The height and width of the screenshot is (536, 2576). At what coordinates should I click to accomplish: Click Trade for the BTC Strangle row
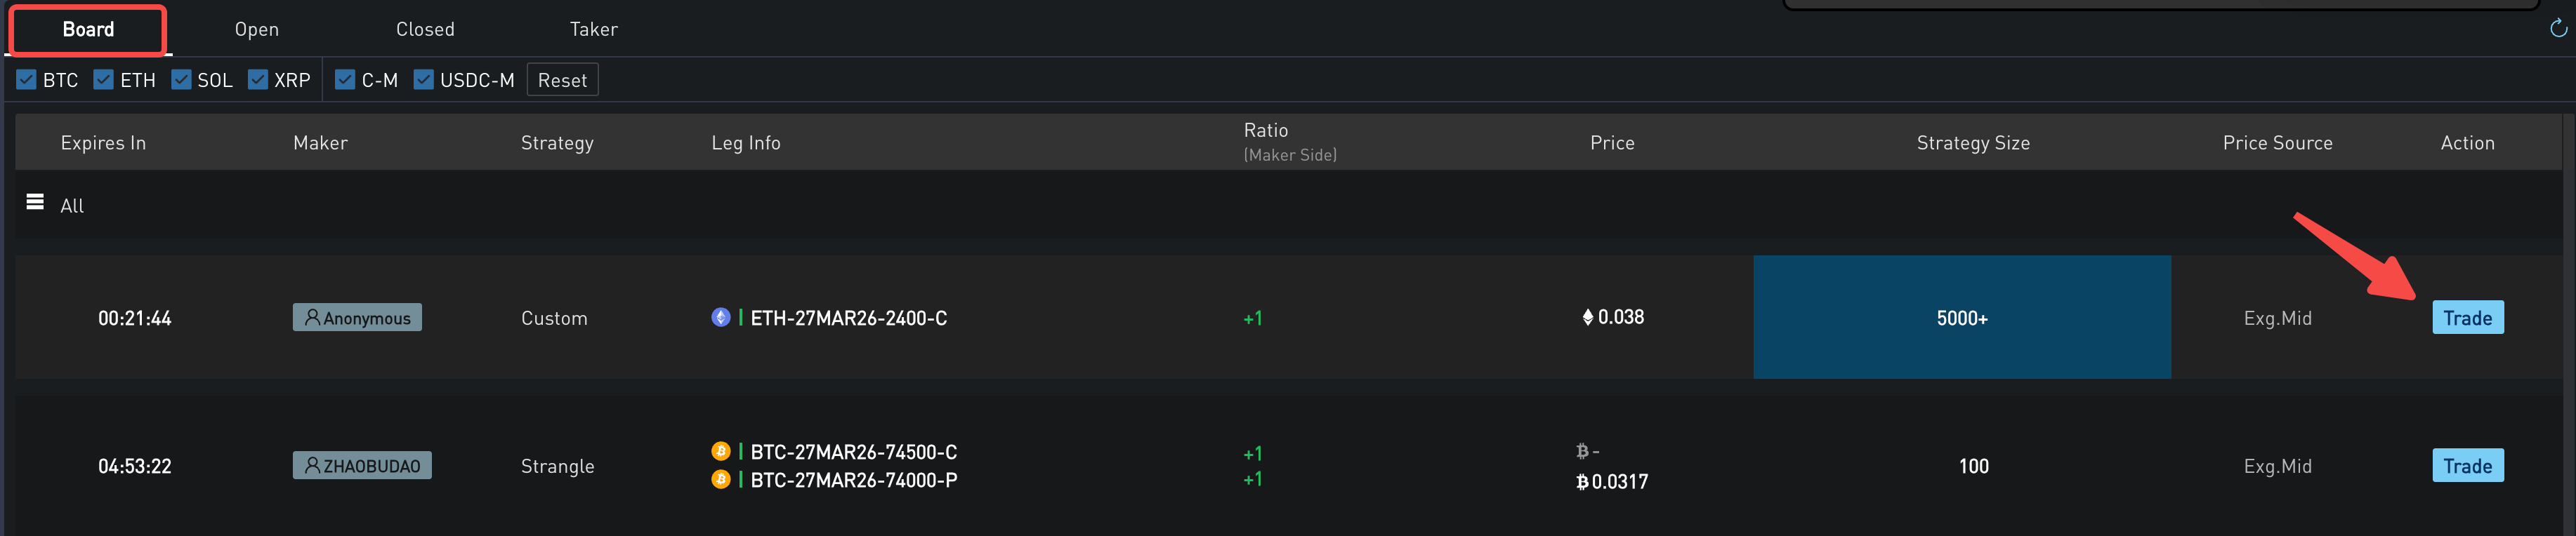2467,465
